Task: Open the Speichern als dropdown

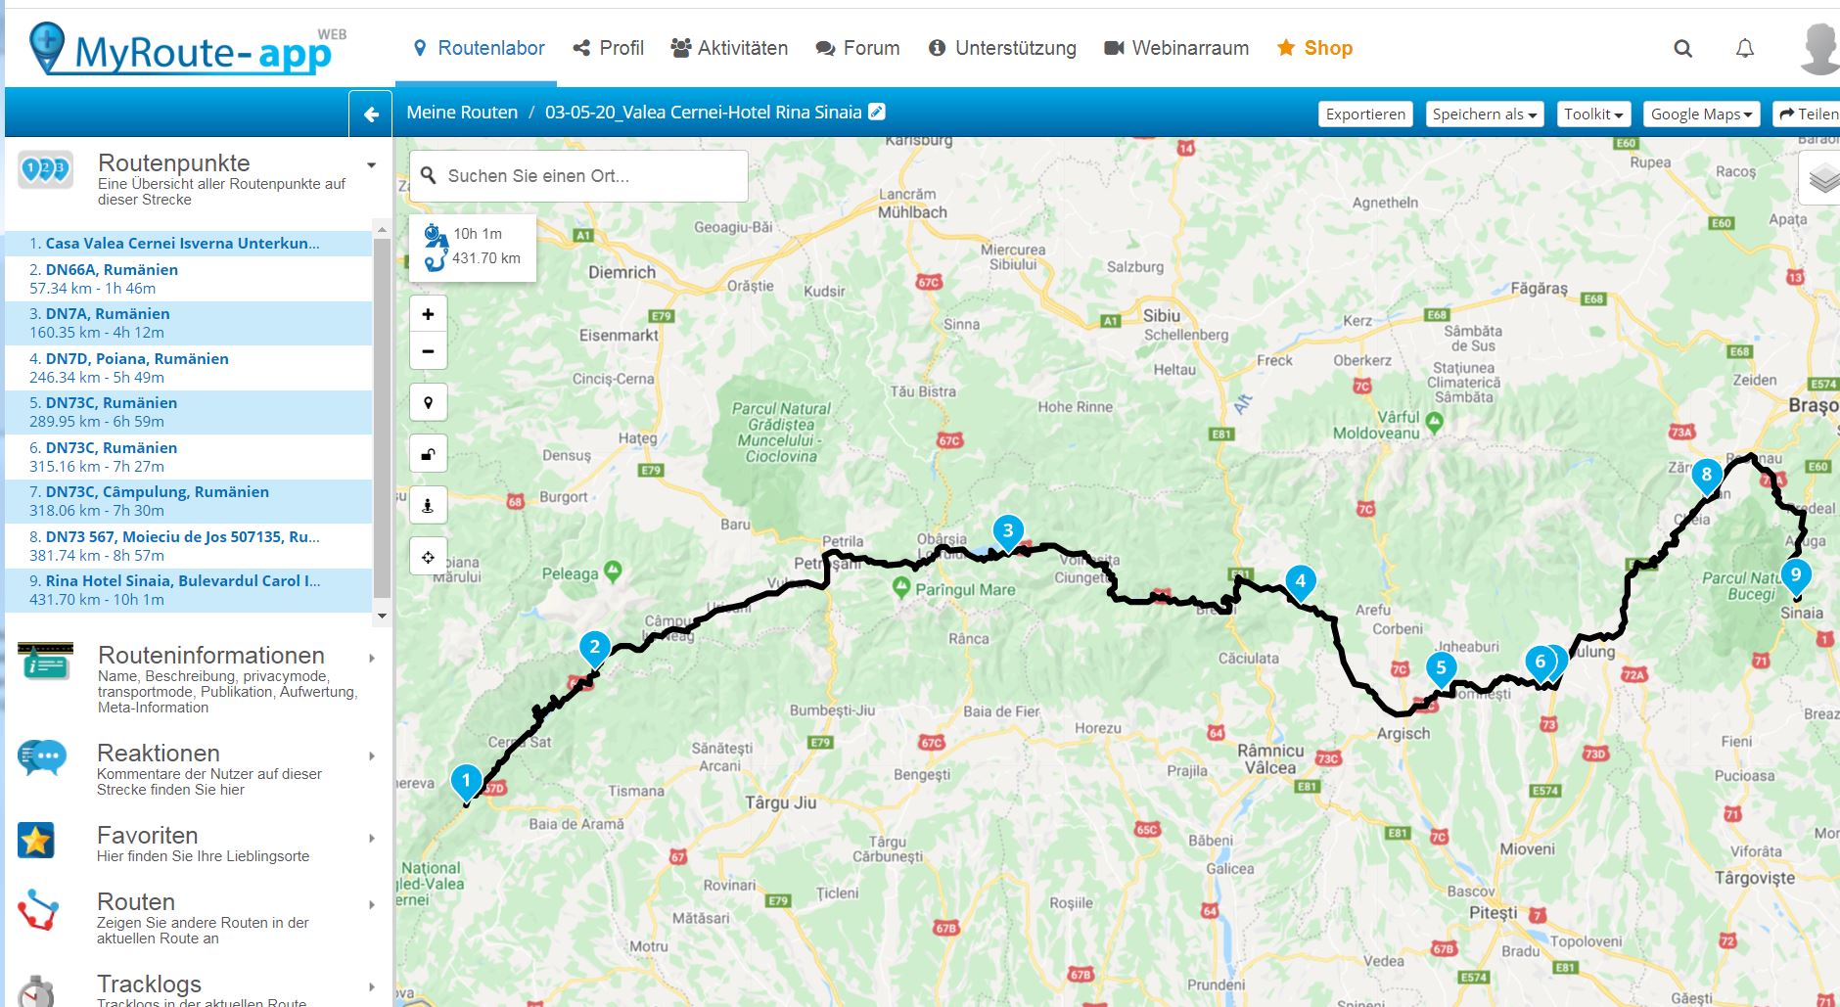Action: coord(1484,114)
